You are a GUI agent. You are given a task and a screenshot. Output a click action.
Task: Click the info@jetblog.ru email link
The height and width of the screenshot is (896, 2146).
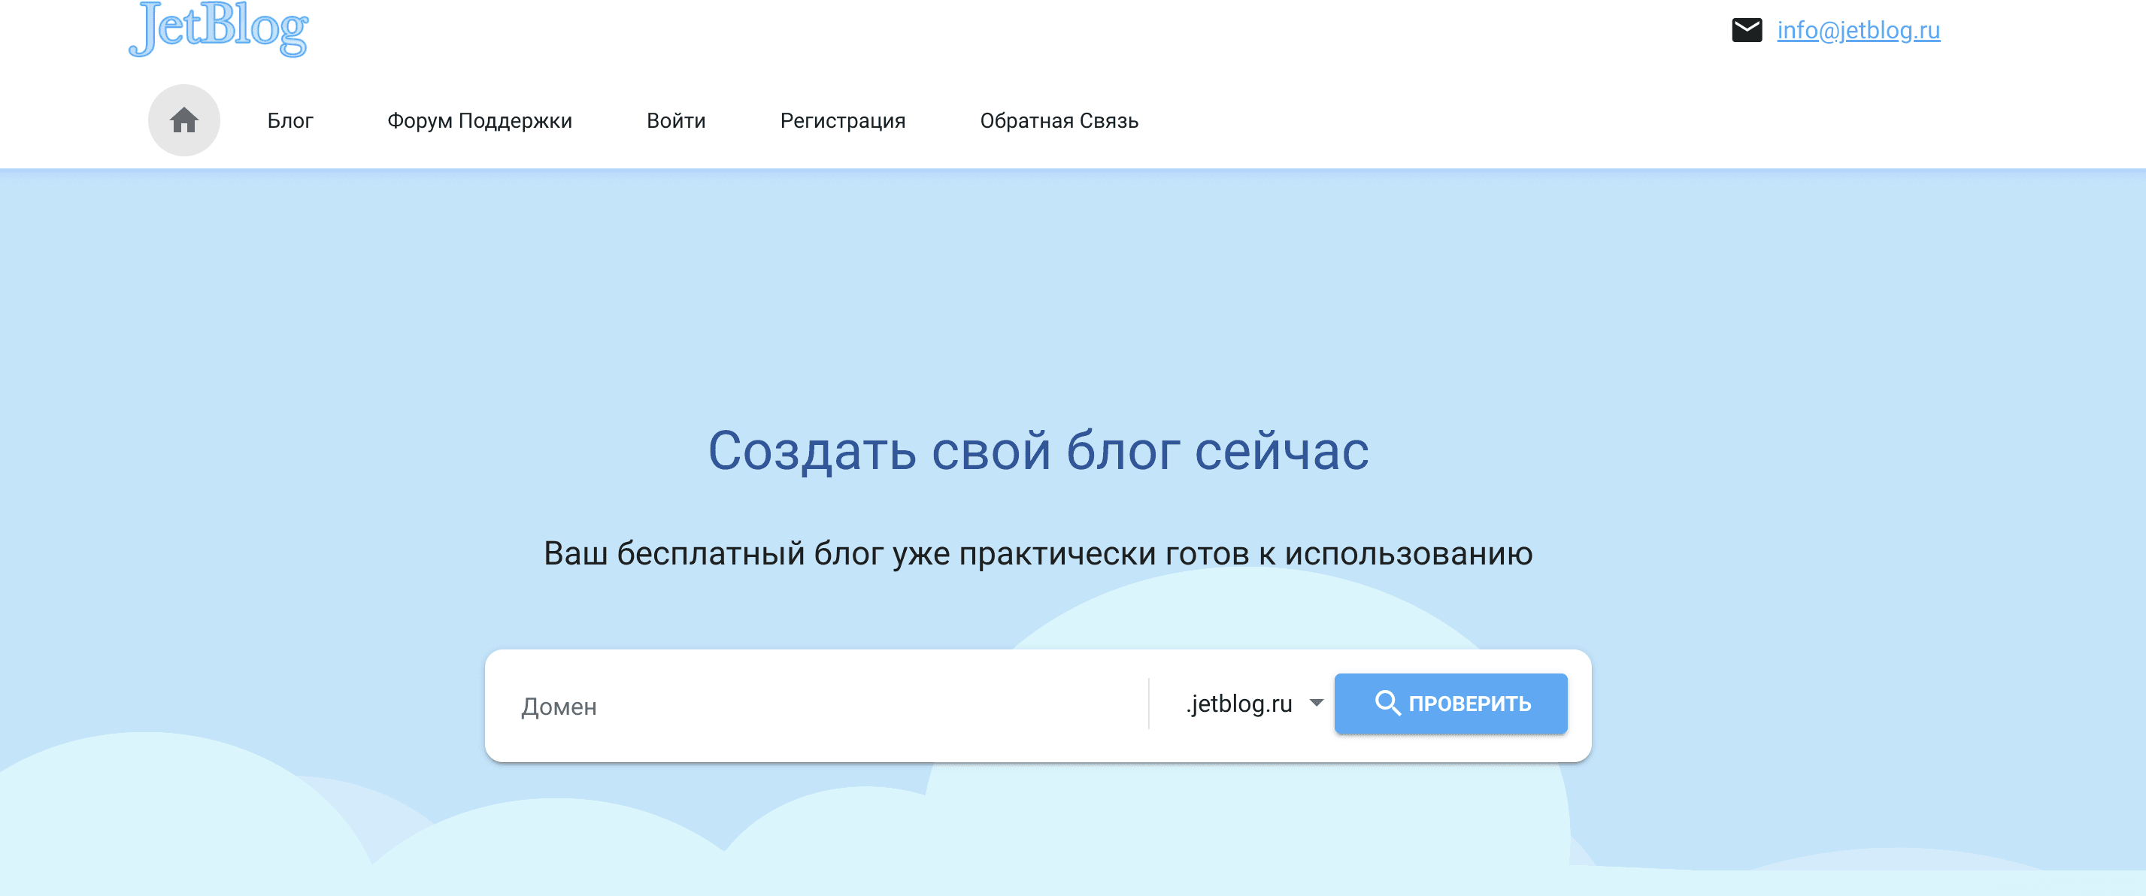pos(1859,30)
